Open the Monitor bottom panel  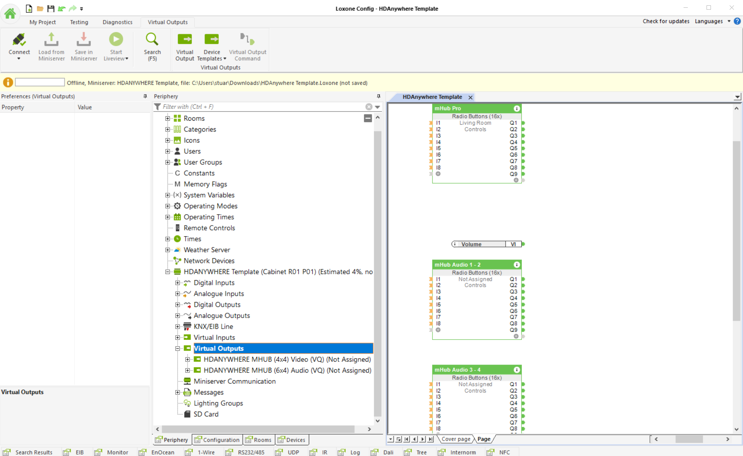111,452
